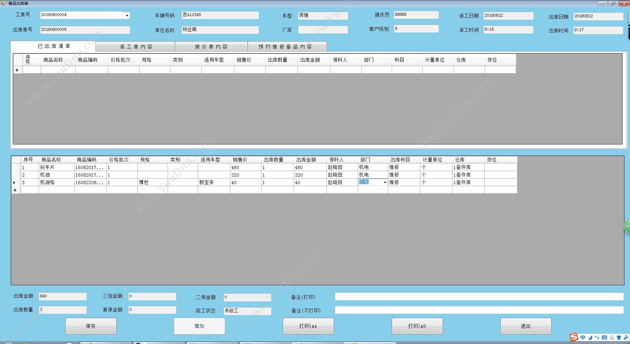Click the green 62 floating circle at right edge
Image resolution: width=630 pixels, height=344 pixels.
coord(627,226)
